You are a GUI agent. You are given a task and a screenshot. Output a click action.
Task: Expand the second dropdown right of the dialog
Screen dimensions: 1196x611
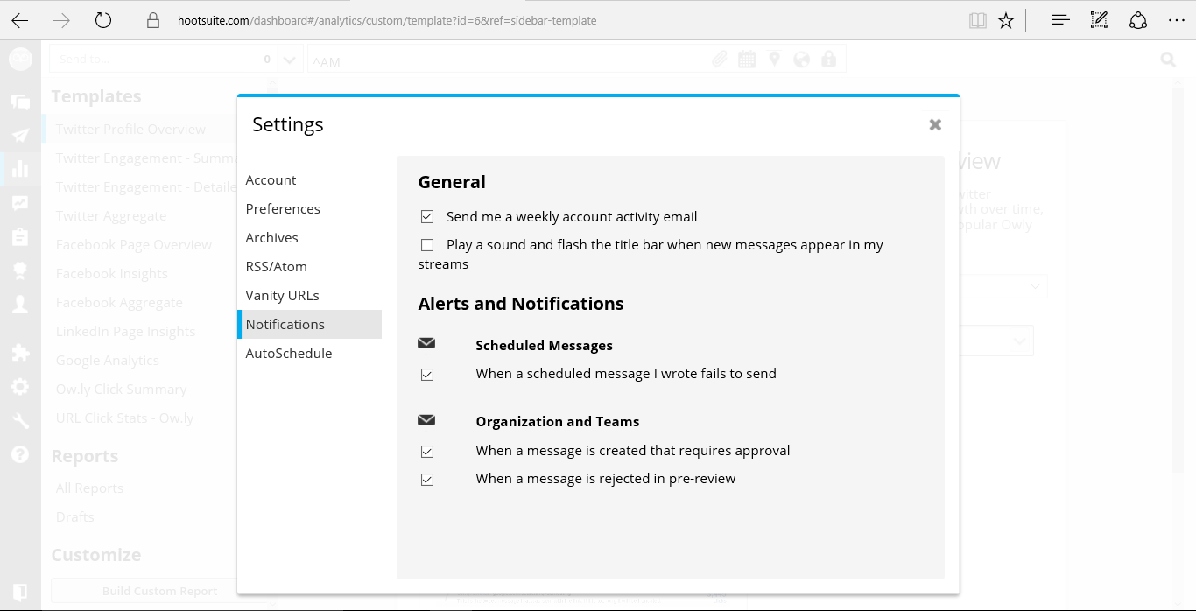(x=1020, y=340)
